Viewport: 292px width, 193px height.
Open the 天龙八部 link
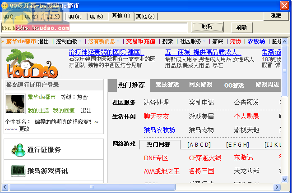246,171
